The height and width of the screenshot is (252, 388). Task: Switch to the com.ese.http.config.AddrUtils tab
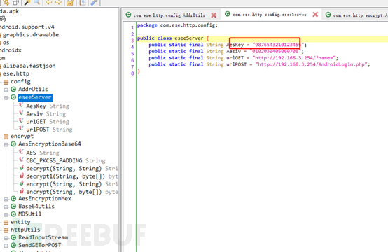(x=169, y=15)
